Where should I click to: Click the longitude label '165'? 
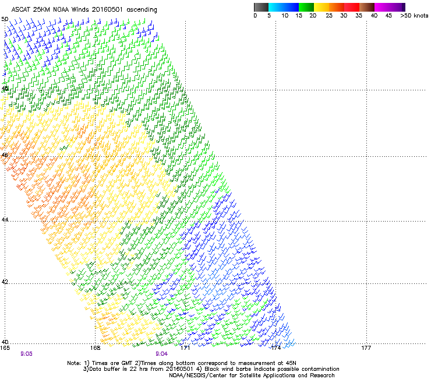point(5,348)
